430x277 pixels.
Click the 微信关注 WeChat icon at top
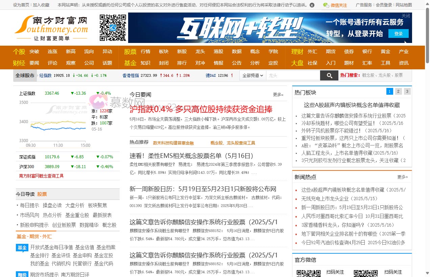[x=326, y=5]
